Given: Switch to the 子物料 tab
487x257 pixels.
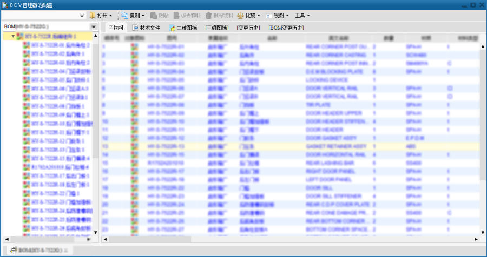Looking at the screenshot, I should (x=116, y=28).
